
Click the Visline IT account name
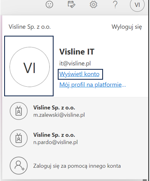click(x=77, y=52)
